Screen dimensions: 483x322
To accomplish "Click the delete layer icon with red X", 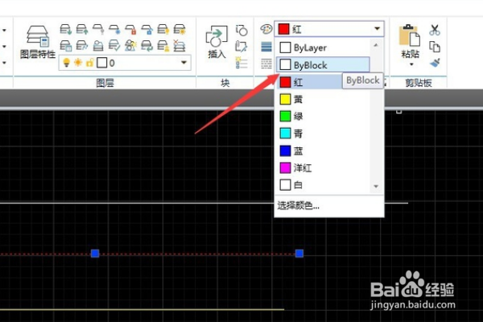I will [x=180, y=46].
